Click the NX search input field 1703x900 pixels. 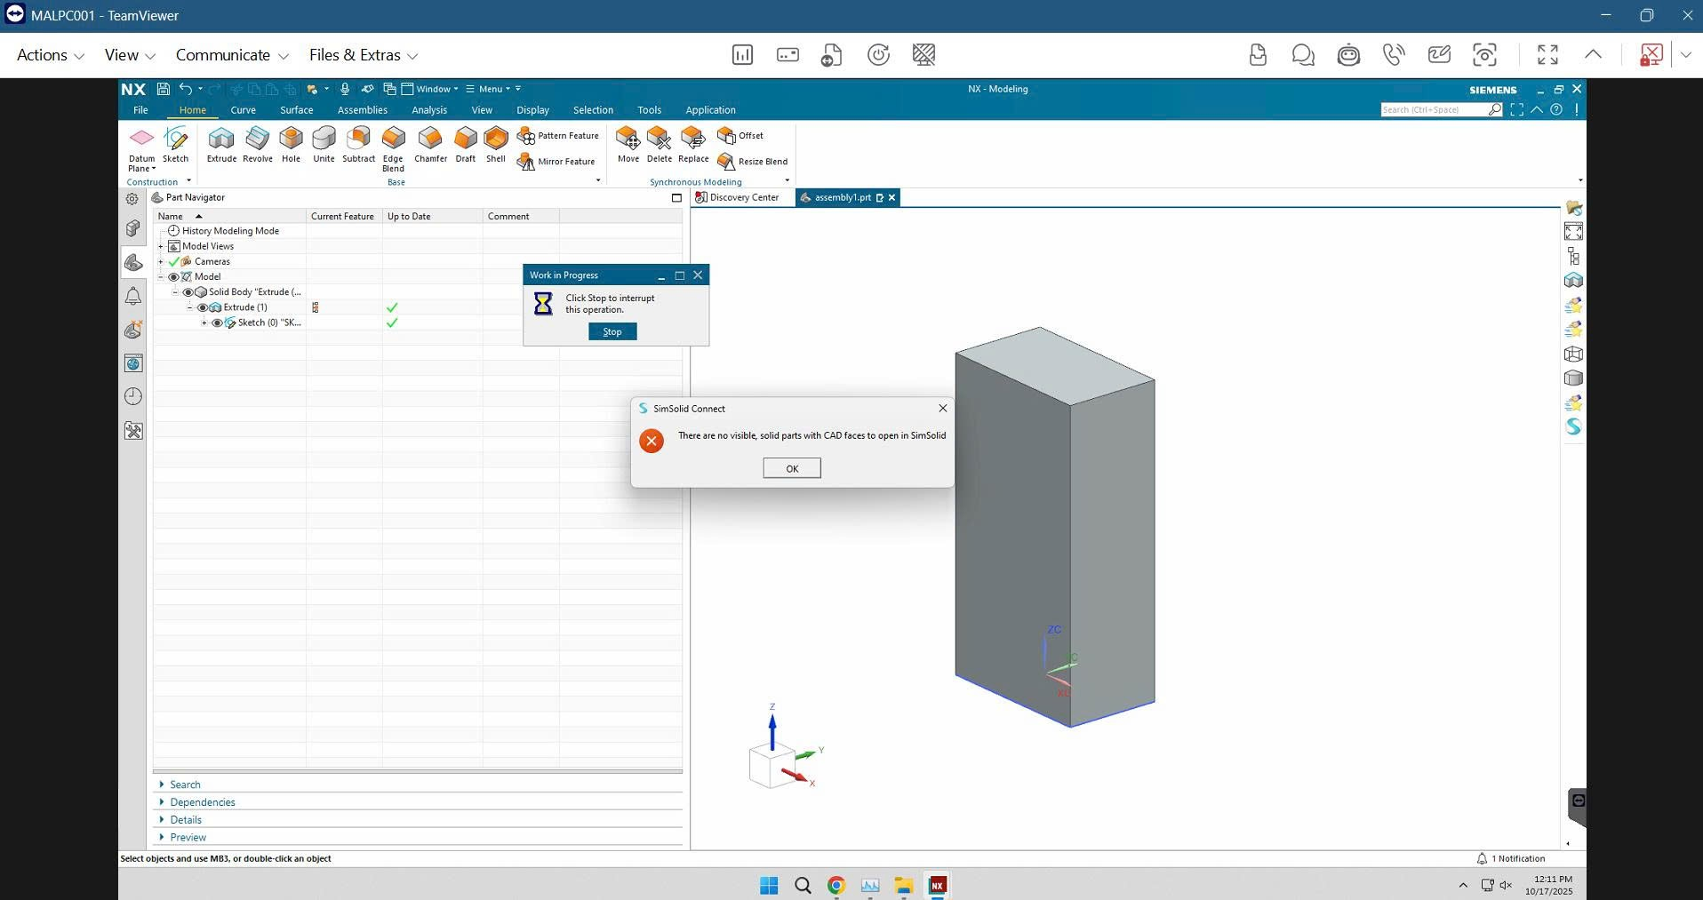(1433, 109)
